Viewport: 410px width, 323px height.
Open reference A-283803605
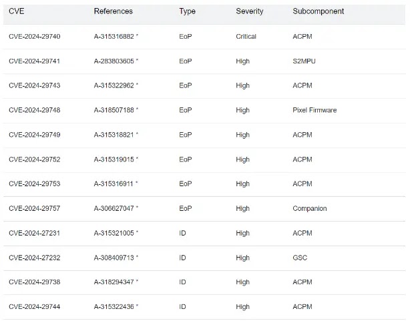coord(114,61)
